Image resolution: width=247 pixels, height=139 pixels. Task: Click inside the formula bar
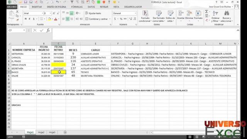(144, 34)
